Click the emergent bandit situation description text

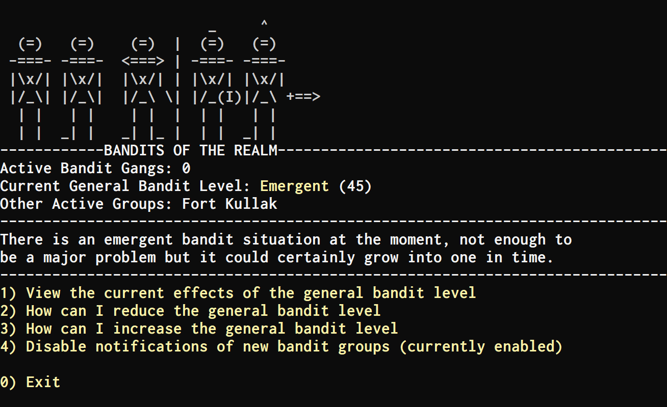tap(286, 249)
